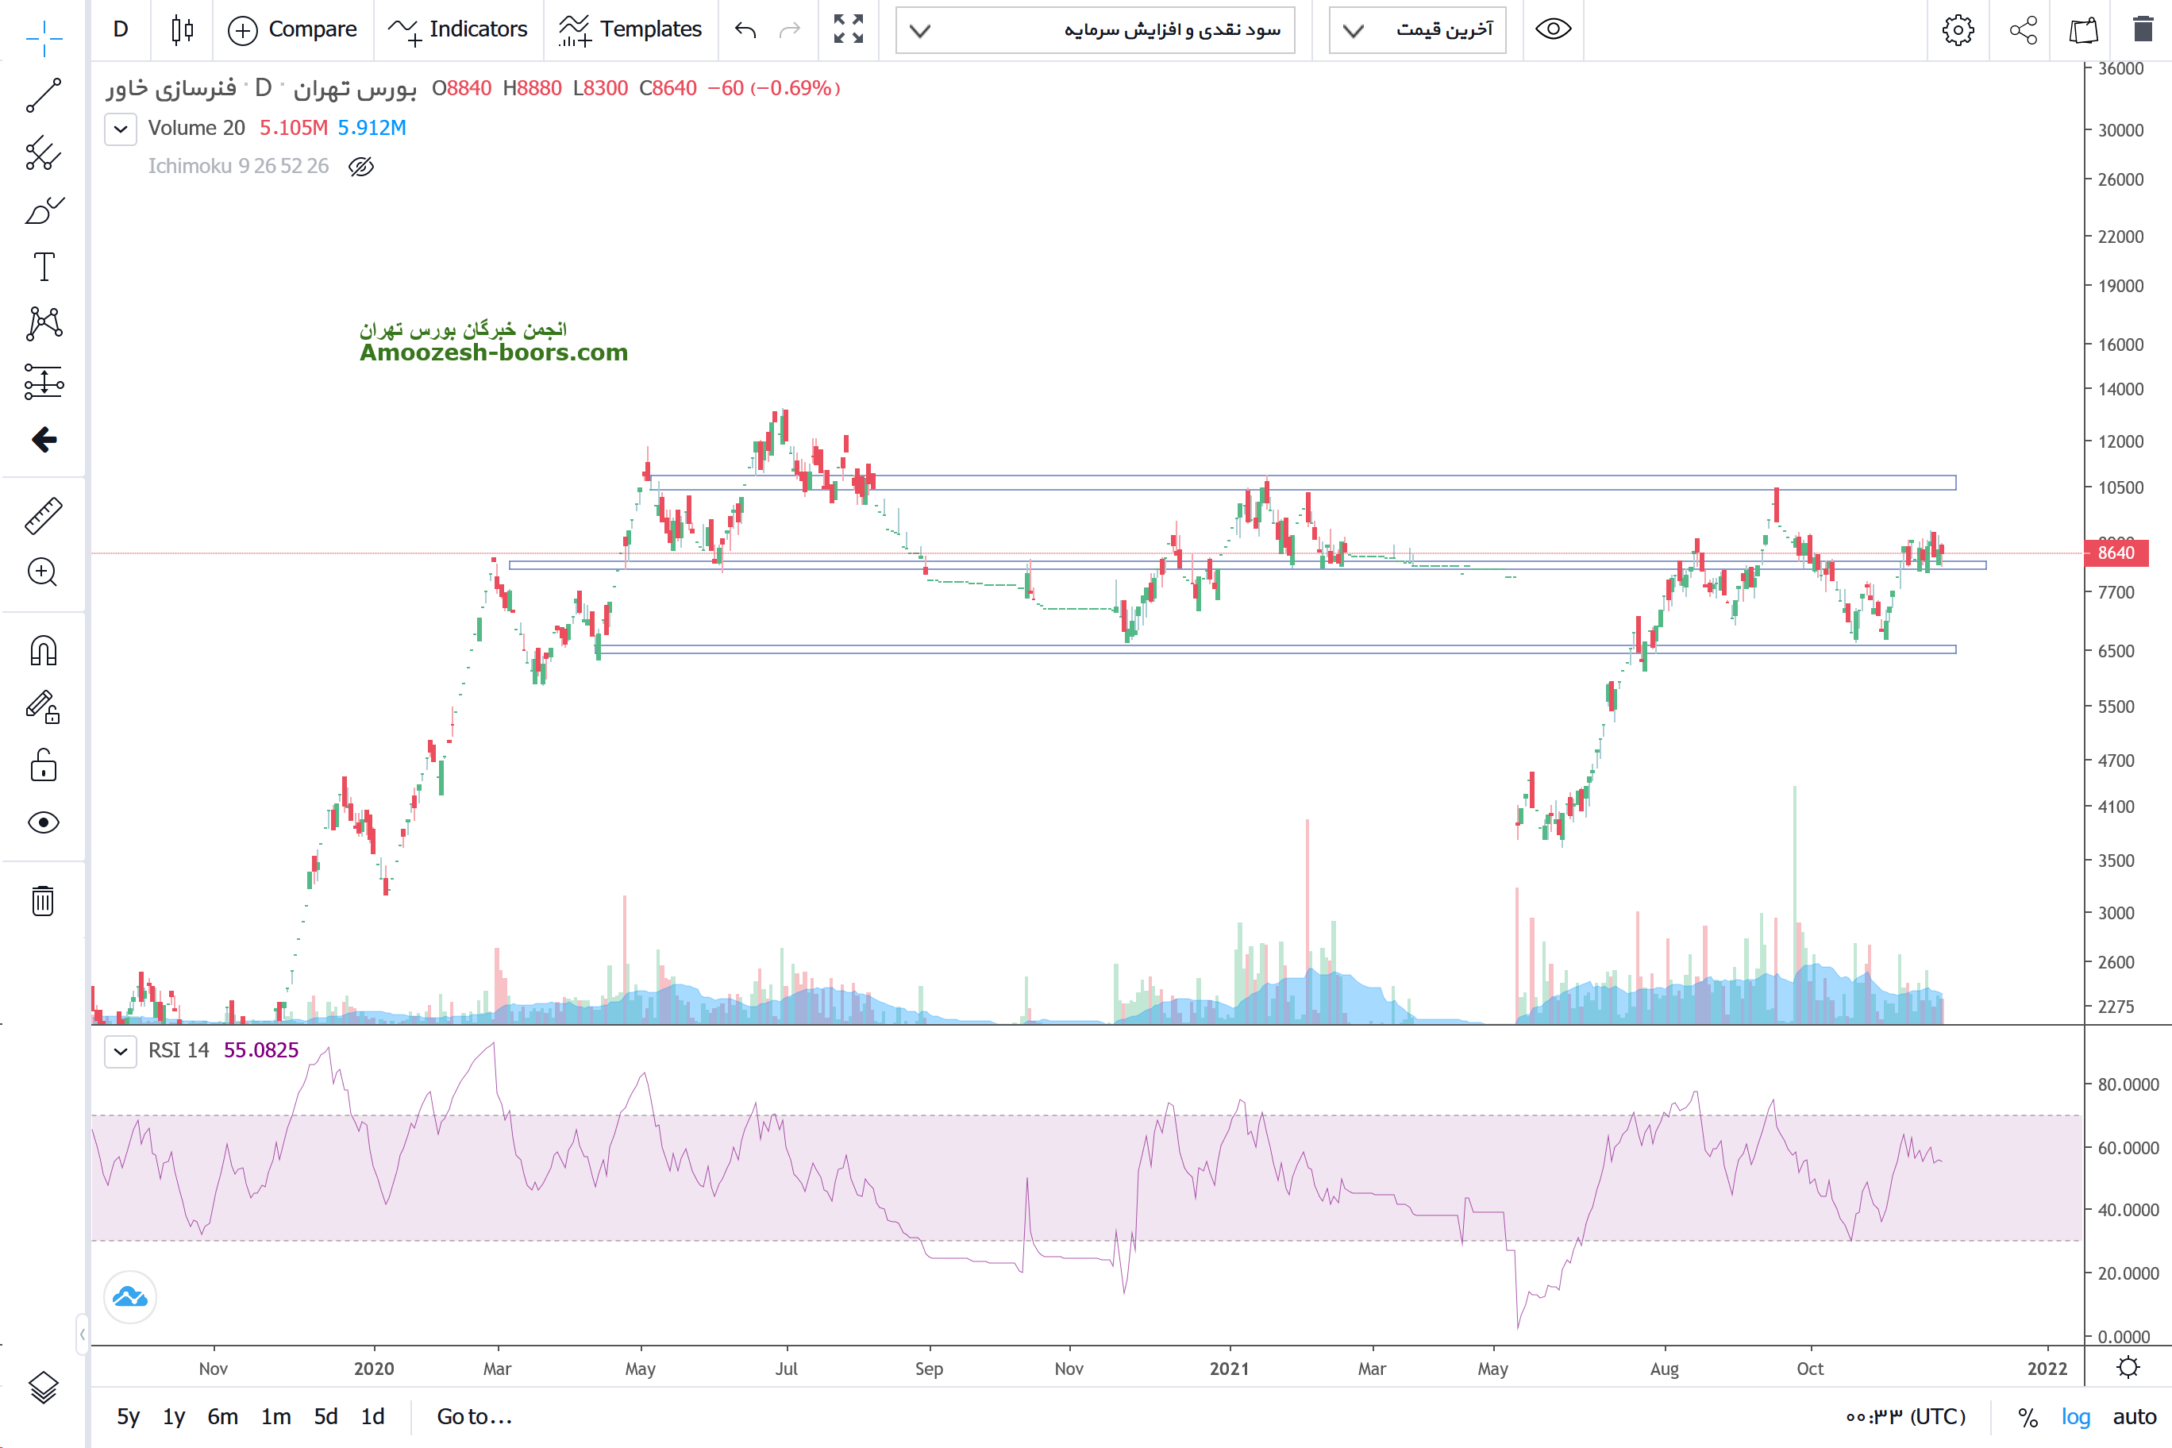
Task: Enable the magnet snapping mode
Action: 44,651
